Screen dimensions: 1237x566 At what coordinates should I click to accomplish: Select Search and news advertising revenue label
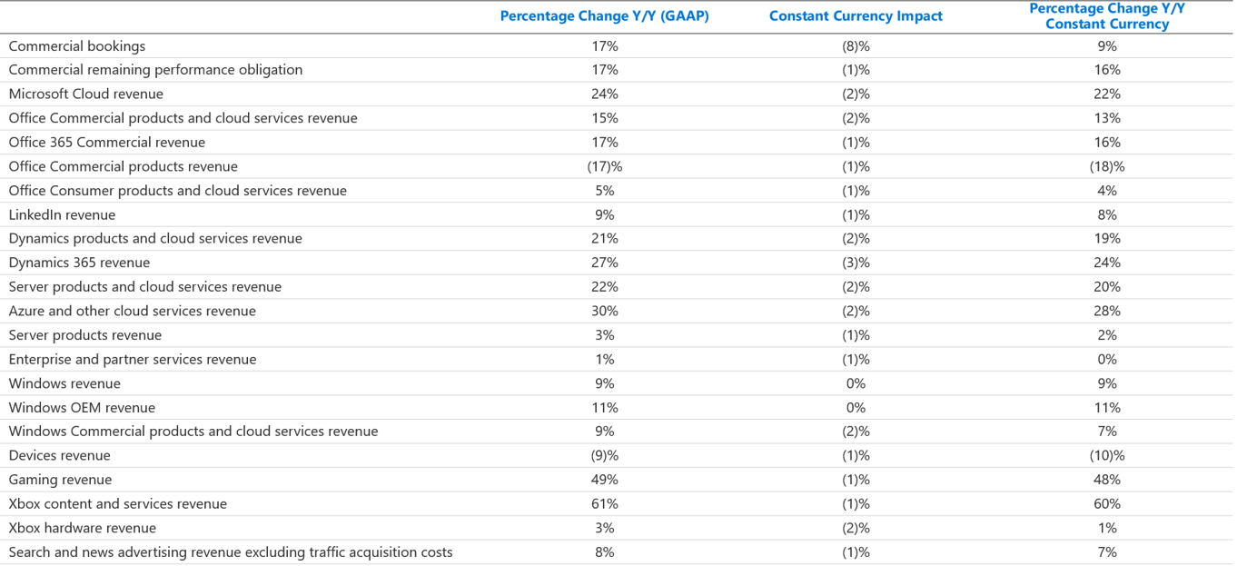pyautogui.click(x=231, y=551)
